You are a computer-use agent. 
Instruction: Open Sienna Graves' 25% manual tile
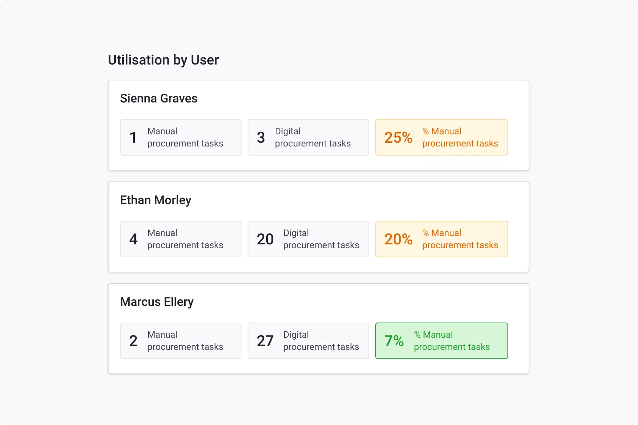tap(441, 137)
